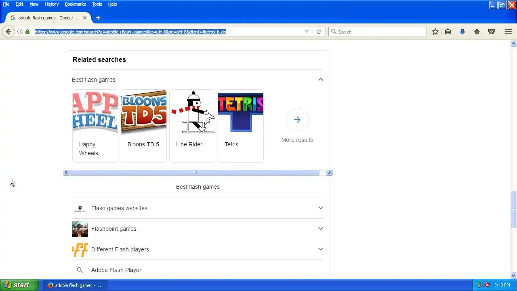Click the green secure padlock icon
517x291 pixels.
tap(27, 32)
